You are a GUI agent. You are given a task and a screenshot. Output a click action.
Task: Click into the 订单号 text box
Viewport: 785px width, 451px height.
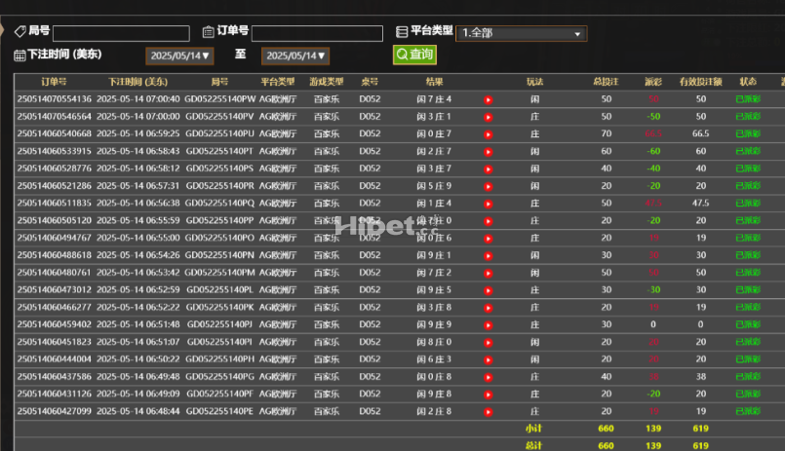(317, 33)
